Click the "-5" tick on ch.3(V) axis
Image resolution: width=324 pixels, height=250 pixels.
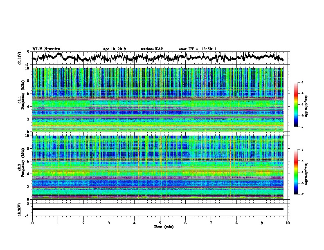click(x=27, y=216)
